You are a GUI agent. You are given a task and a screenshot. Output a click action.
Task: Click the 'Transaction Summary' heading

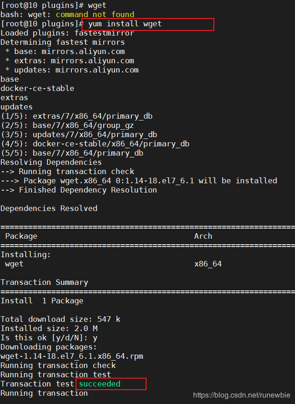pos(44,283)
